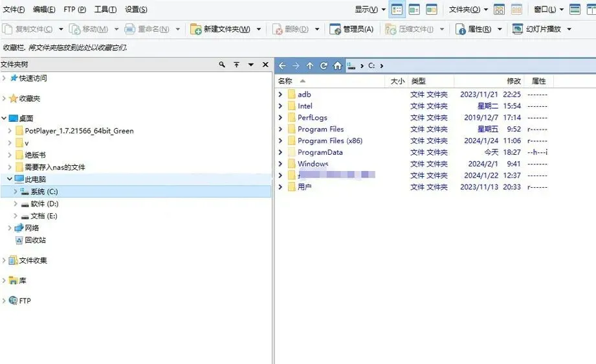Open the folder tree options triangle
This screenshot has width=596, height=364.
(251, 65)
